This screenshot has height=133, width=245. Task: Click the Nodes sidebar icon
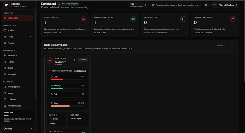[5, 30]
